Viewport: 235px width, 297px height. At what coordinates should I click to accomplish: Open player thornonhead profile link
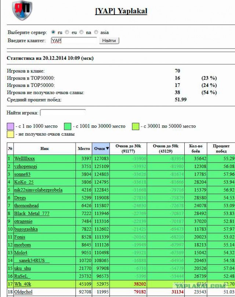point(26,206)
